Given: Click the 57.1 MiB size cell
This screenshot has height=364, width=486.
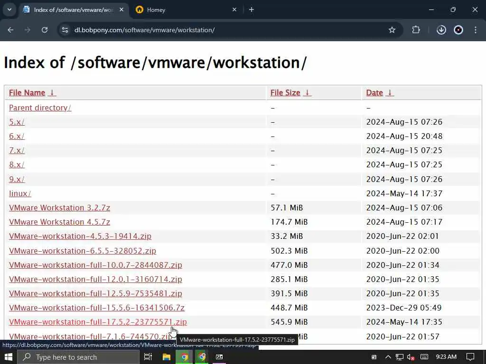Looking at the screenshot, I should 287,208.
